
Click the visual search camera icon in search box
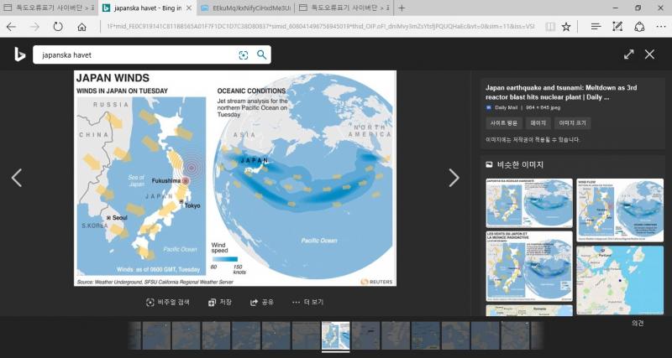[x=244, y=55]
